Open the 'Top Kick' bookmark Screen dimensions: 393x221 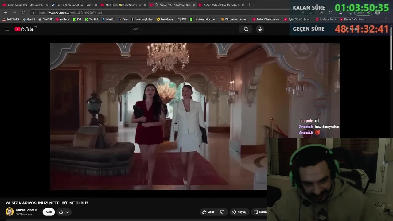tap(92, 19)
